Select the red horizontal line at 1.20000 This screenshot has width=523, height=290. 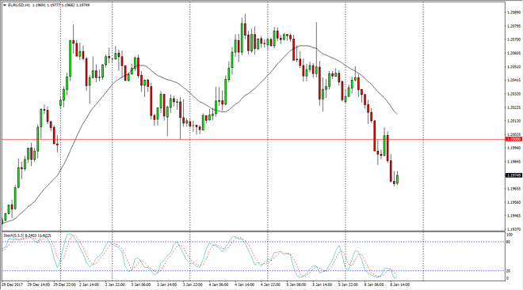(x=254, y=139)
